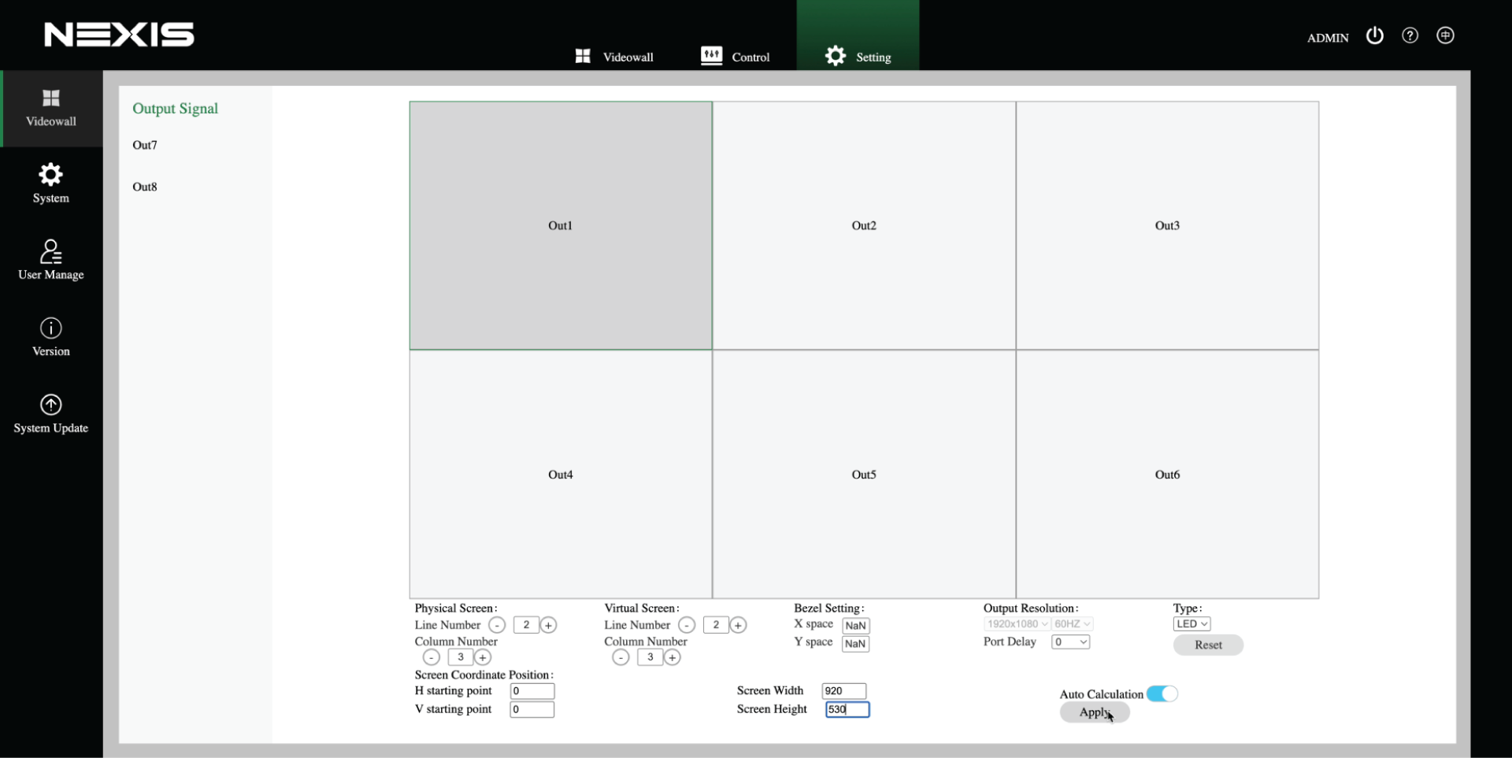Select Videowall in left sidebar
Screen dimensions: 1512x758
[x=51, y=108]
